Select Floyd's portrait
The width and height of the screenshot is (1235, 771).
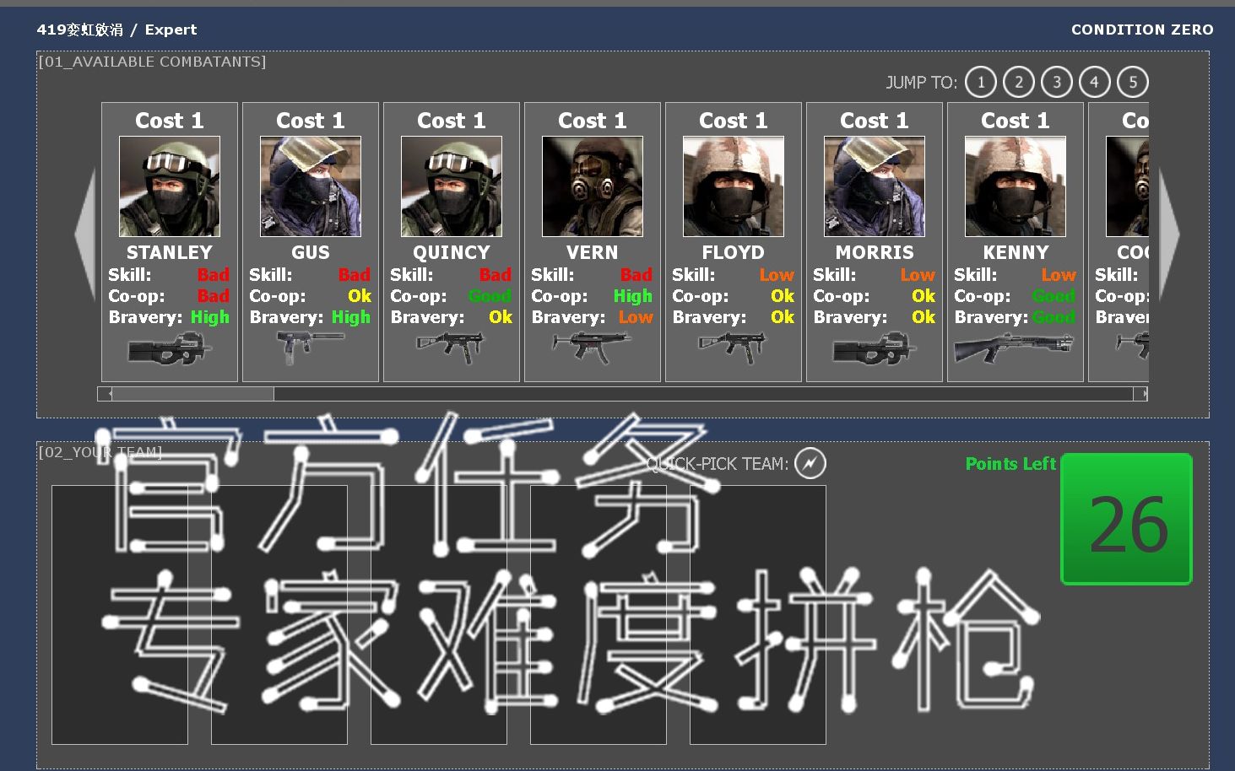tap(734, 186)
